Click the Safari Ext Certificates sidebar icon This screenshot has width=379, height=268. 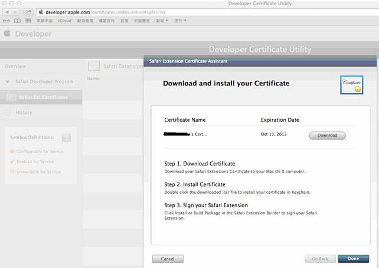coord(11,97)
